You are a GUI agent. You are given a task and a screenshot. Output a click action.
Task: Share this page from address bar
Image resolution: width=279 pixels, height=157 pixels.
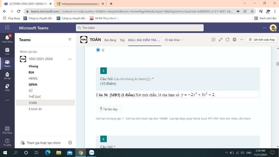pyautogui.click(x=245, y=11)
